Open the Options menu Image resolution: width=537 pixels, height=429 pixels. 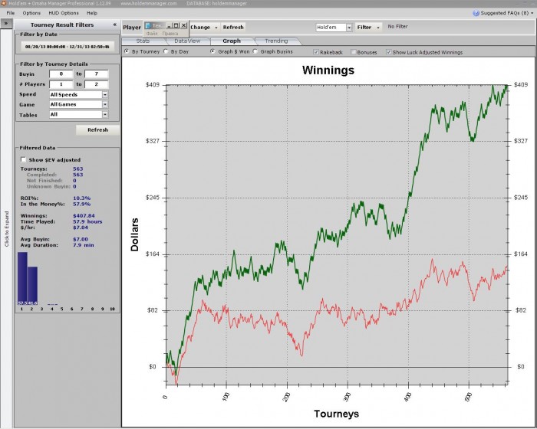31,13
